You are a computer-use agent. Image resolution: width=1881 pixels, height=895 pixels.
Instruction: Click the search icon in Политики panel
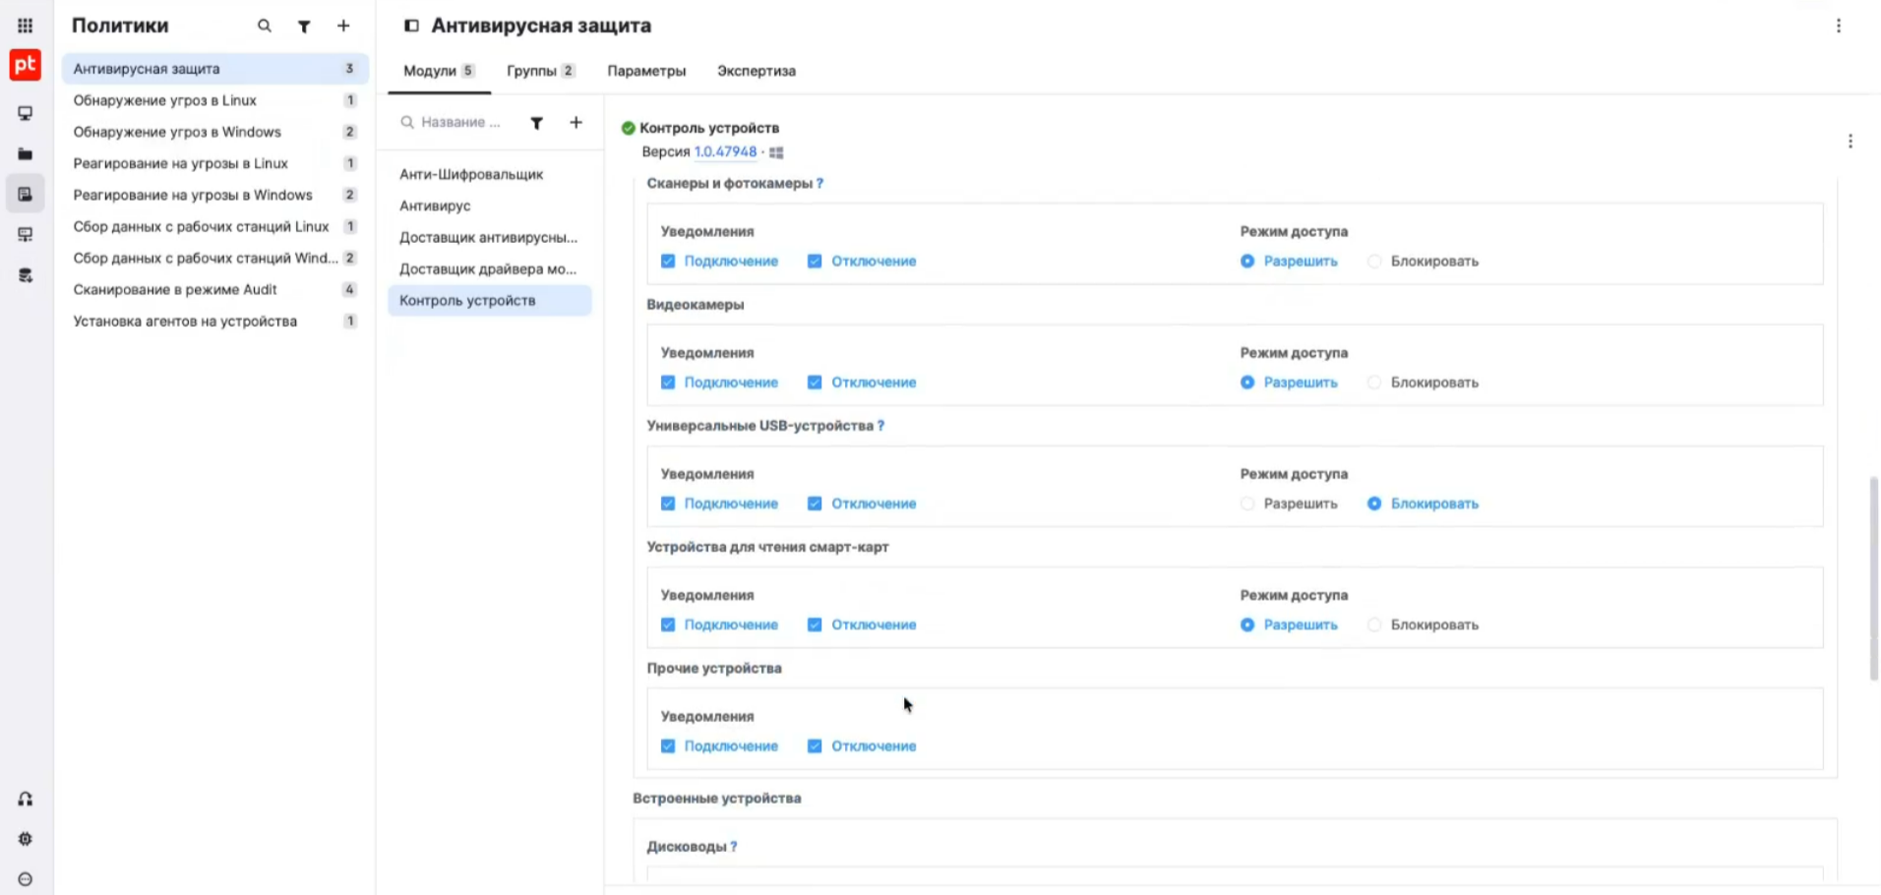265,27
